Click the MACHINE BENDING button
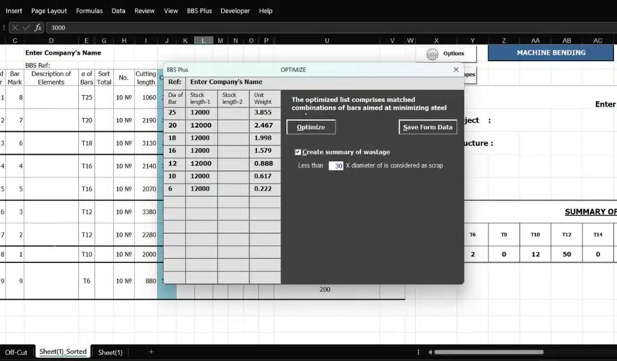Image resolution: width=617 pixels, height=361 pixels. tap(551, 52)
